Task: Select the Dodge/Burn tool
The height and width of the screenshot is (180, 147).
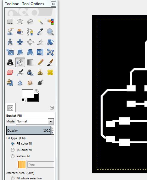Action: (40, 83)
